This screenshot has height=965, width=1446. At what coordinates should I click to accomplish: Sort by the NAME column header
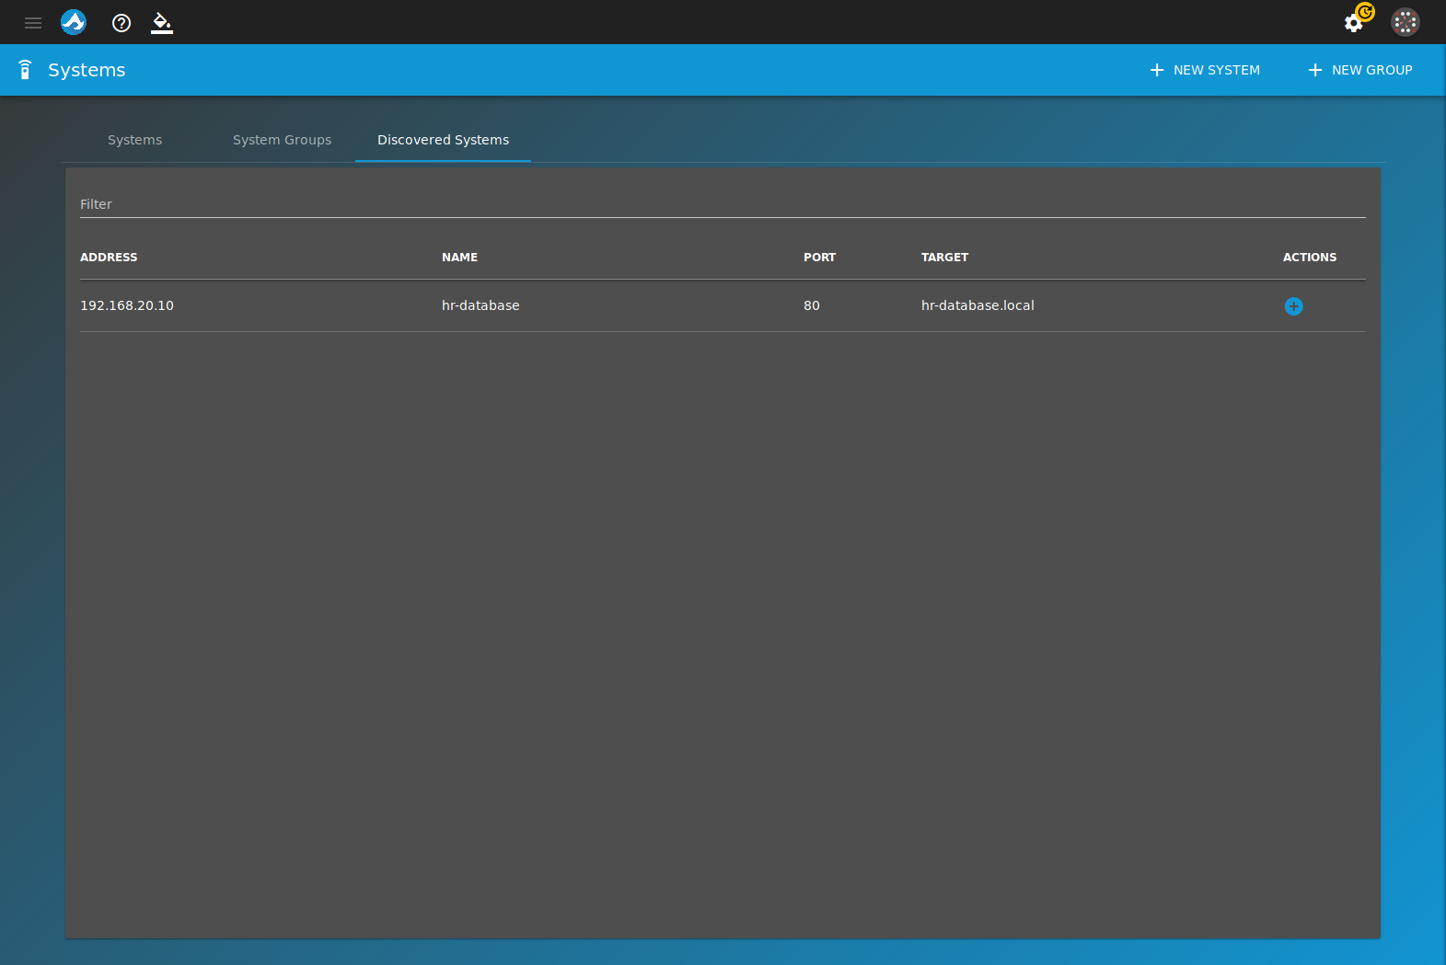459,258
